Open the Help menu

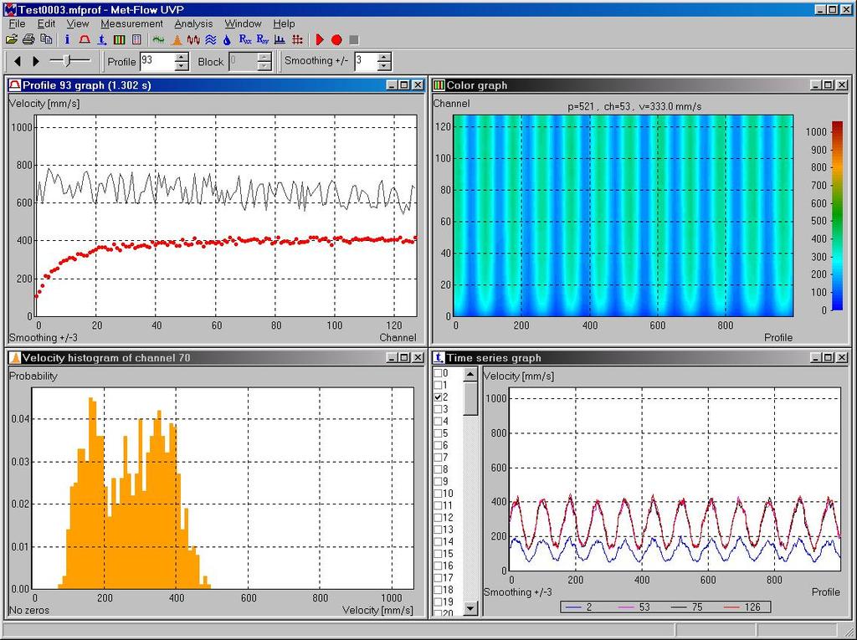(284, 23)
